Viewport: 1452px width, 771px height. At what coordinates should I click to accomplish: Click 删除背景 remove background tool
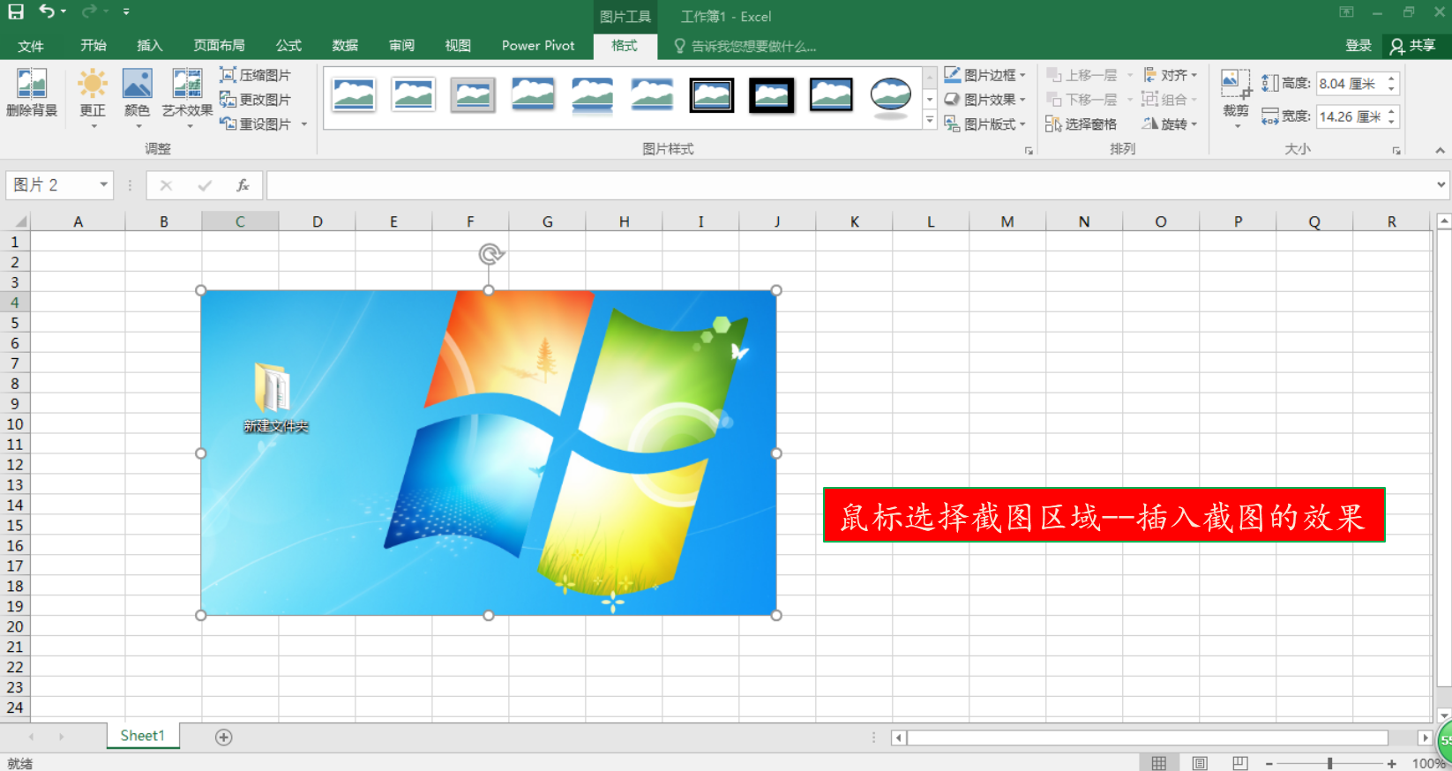pyautogui.click(x=32, y=93)
